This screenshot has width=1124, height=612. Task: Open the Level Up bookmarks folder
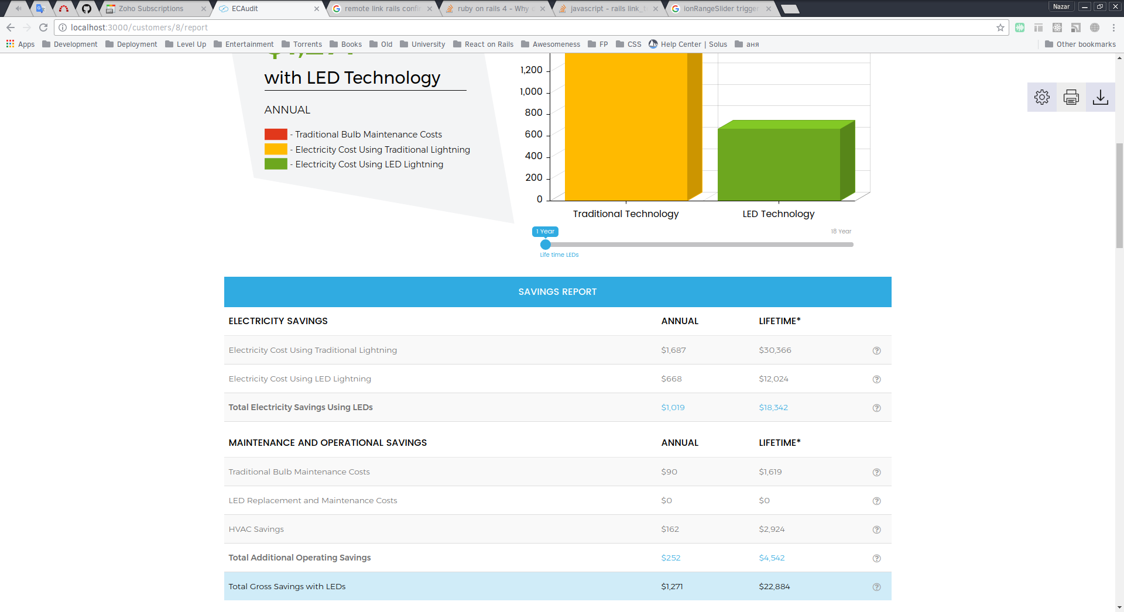pyautogui.click(x=186, y=44)
